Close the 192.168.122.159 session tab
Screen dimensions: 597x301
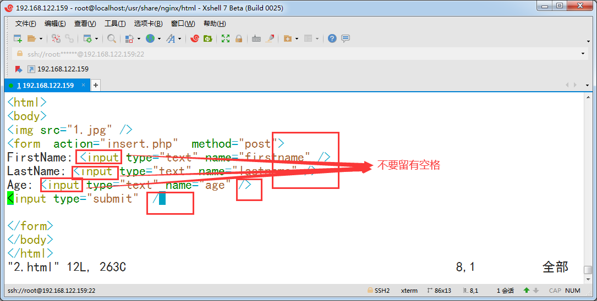(x=84, y=85)
